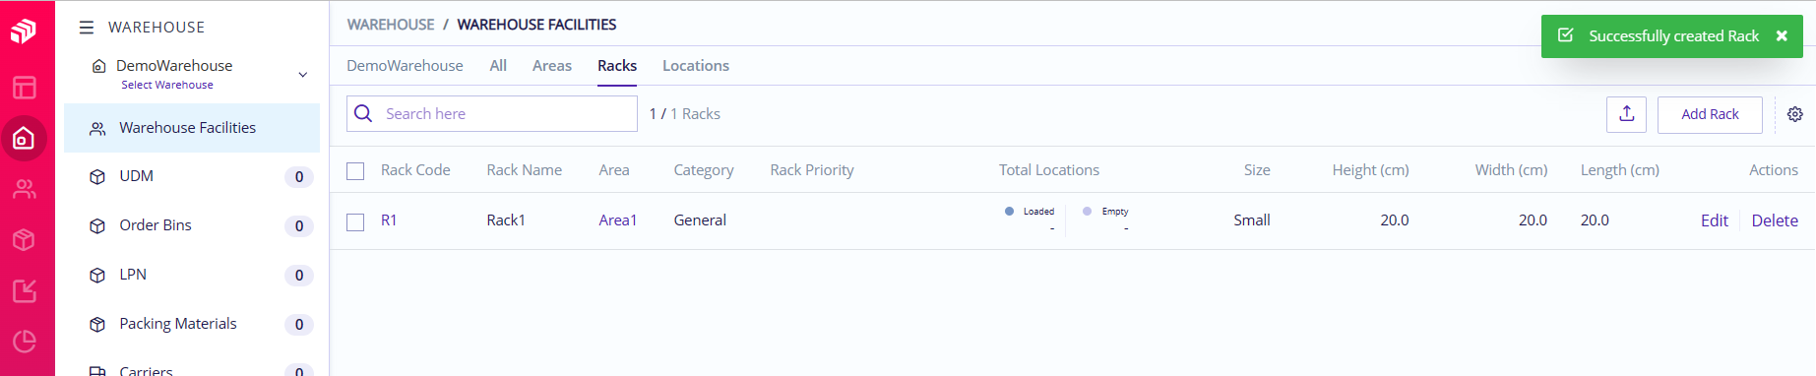This screenshot has height=376, width=1816.
Task: Check the checkbox for rack R1
Action: click(355, 222)
